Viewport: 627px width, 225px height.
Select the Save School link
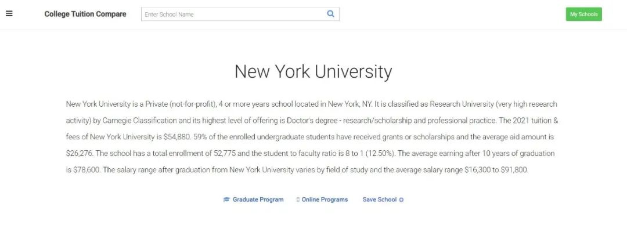coord(380,200)
